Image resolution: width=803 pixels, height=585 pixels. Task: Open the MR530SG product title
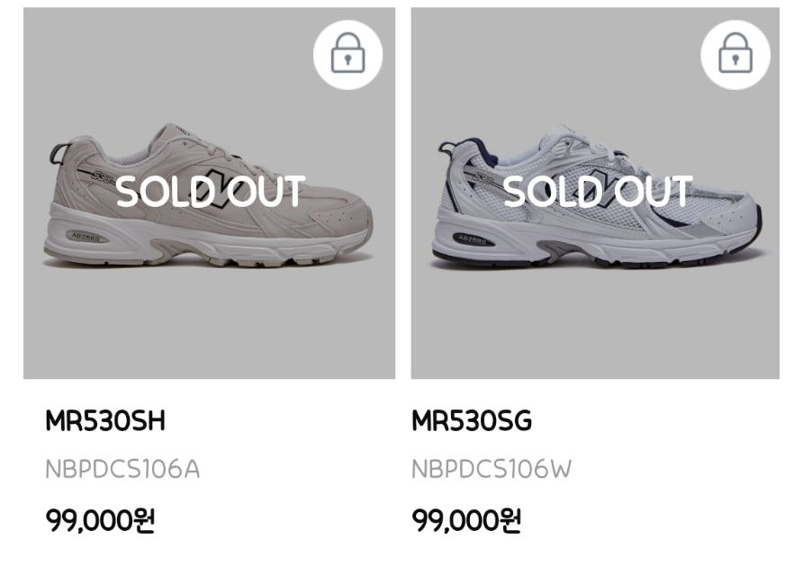[x=472, y=421]
